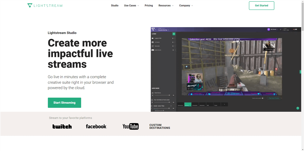Open Rainmaker layer options menu
304x151 pixels.
[175, 46]
